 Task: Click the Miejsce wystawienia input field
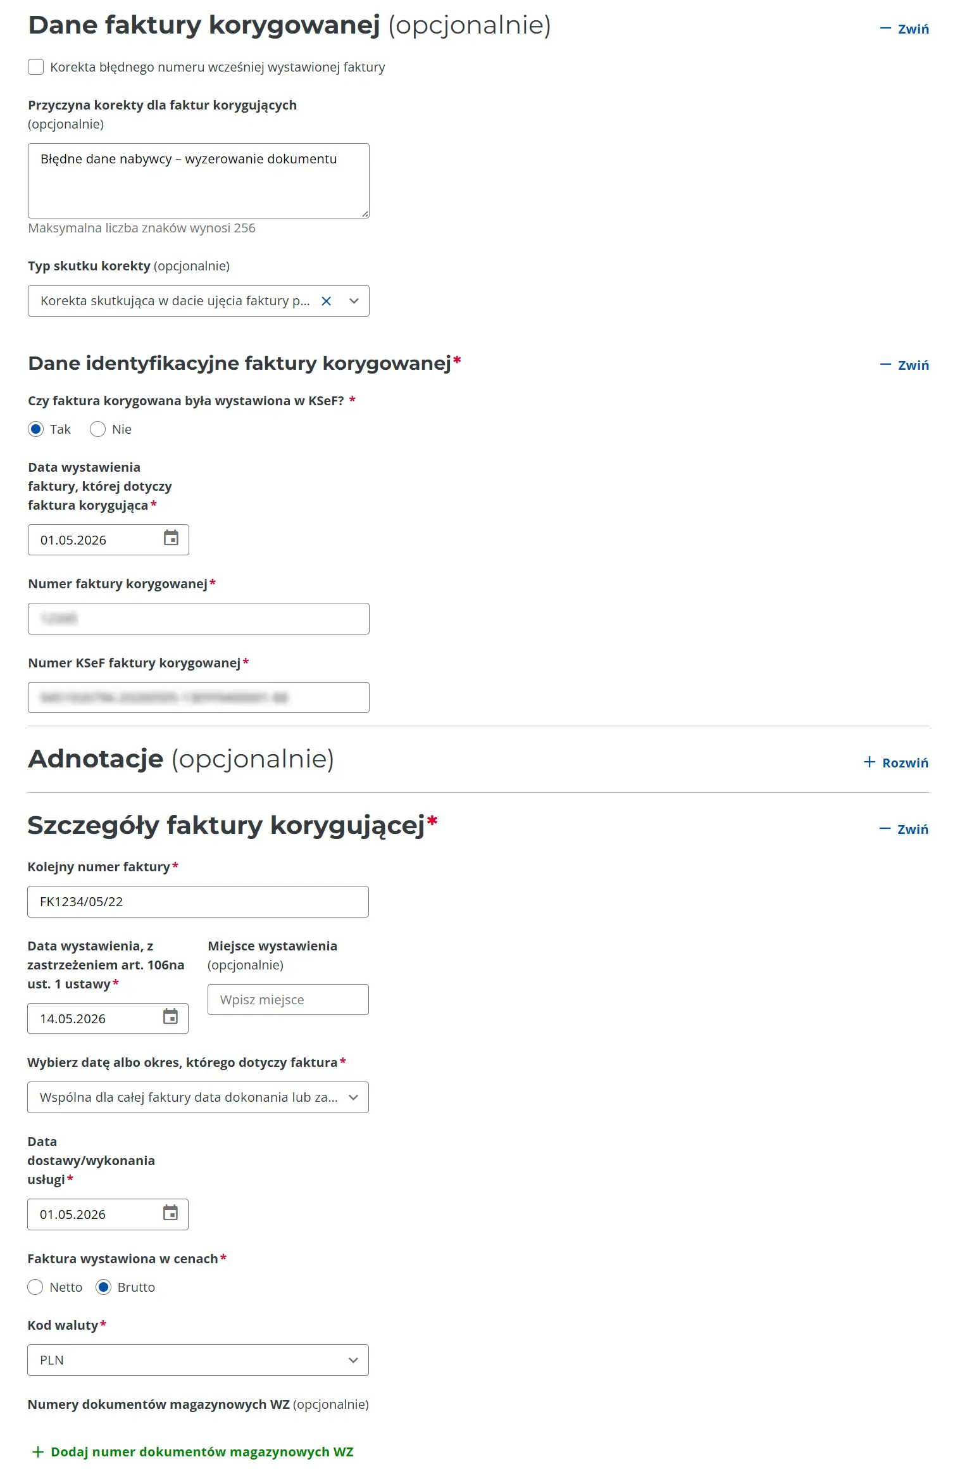pyautogui.click(x=288, y=999)
